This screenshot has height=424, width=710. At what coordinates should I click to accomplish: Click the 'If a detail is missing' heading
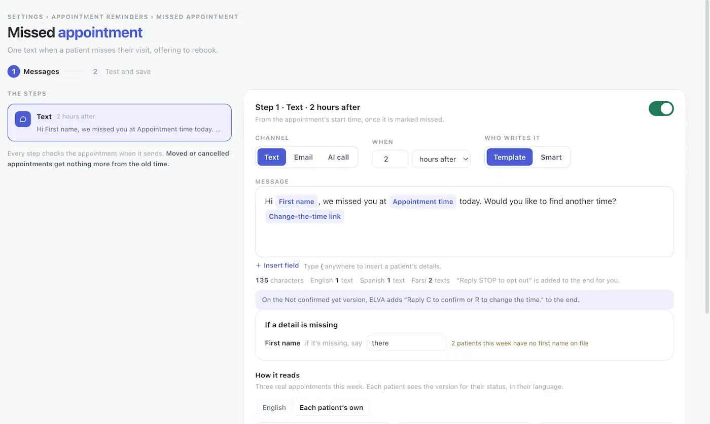[x=301, y=325]
